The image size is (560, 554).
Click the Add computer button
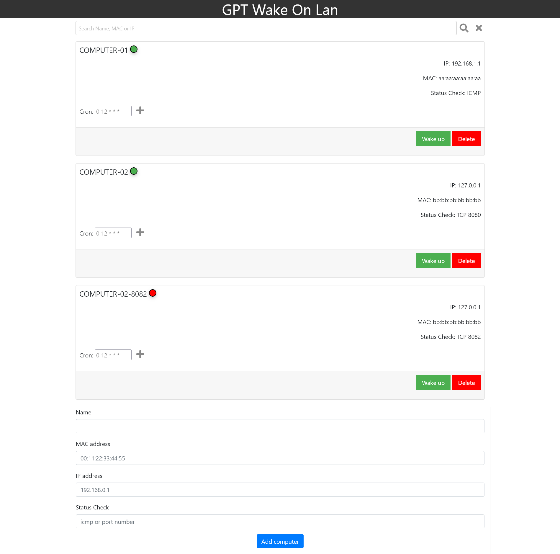pos(280,541)
